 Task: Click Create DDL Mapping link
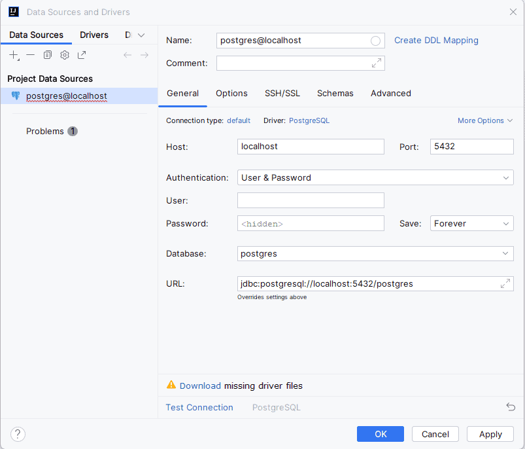[x=436, y=40]
